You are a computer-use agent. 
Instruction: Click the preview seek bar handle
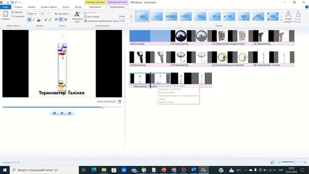point(103,107)
